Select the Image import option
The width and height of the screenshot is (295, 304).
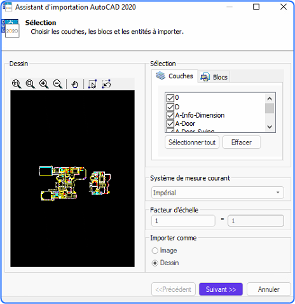coord(155,251)
